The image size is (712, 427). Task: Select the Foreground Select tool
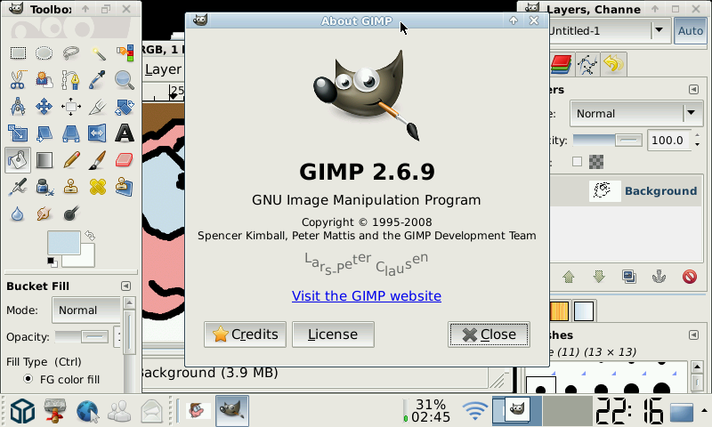coord(44,80)
